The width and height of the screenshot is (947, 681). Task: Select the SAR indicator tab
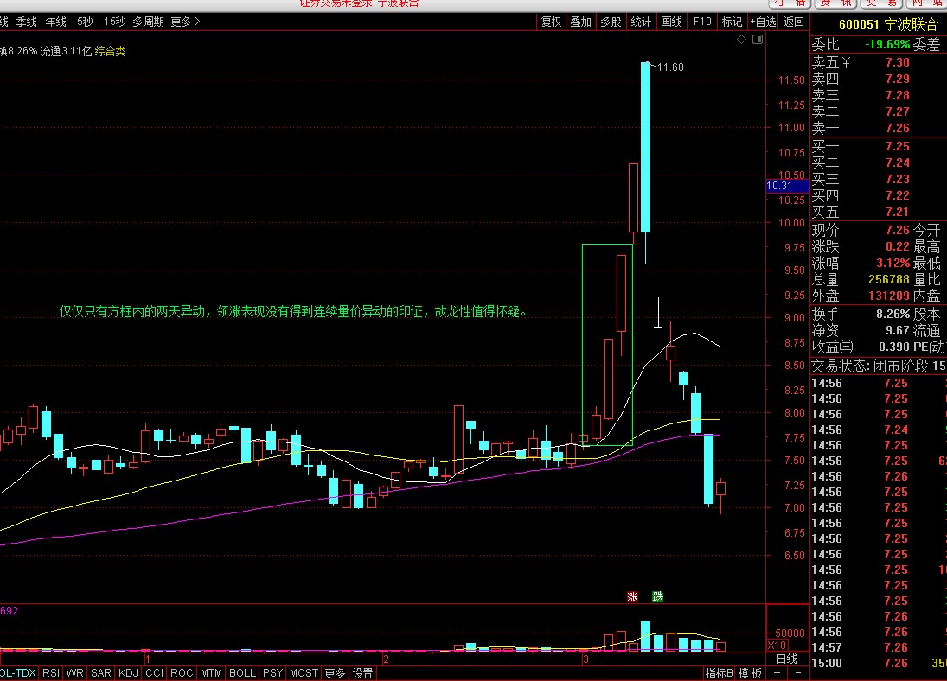pyautogui.click(x=101, y=673)
